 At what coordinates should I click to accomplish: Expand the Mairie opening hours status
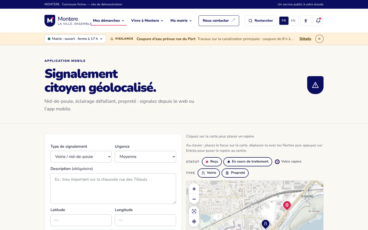click(x=75, y=39)
